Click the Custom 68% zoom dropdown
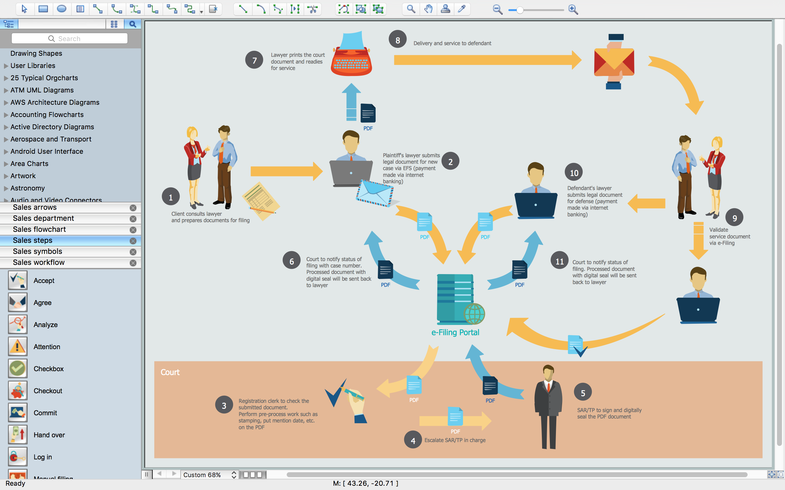Viewport: 785px width, 490px height. (x=210, y=474)
